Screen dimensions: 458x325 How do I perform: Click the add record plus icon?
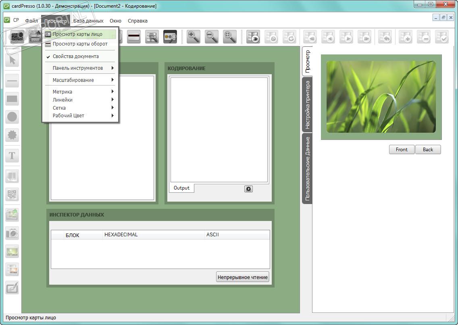click(406, 37)
